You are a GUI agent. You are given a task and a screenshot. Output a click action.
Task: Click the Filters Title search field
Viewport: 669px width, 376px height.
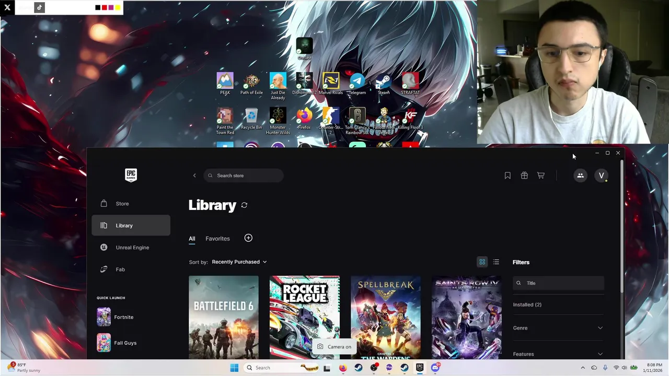pos(558,283)
